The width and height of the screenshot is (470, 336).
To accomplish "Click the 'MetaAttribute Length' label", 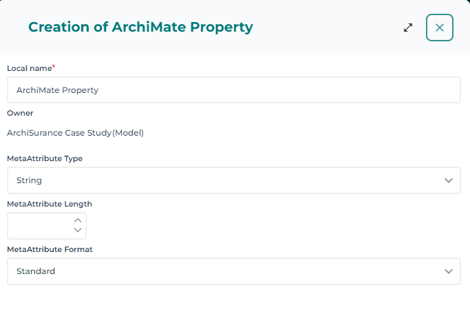I will point(50,204).
